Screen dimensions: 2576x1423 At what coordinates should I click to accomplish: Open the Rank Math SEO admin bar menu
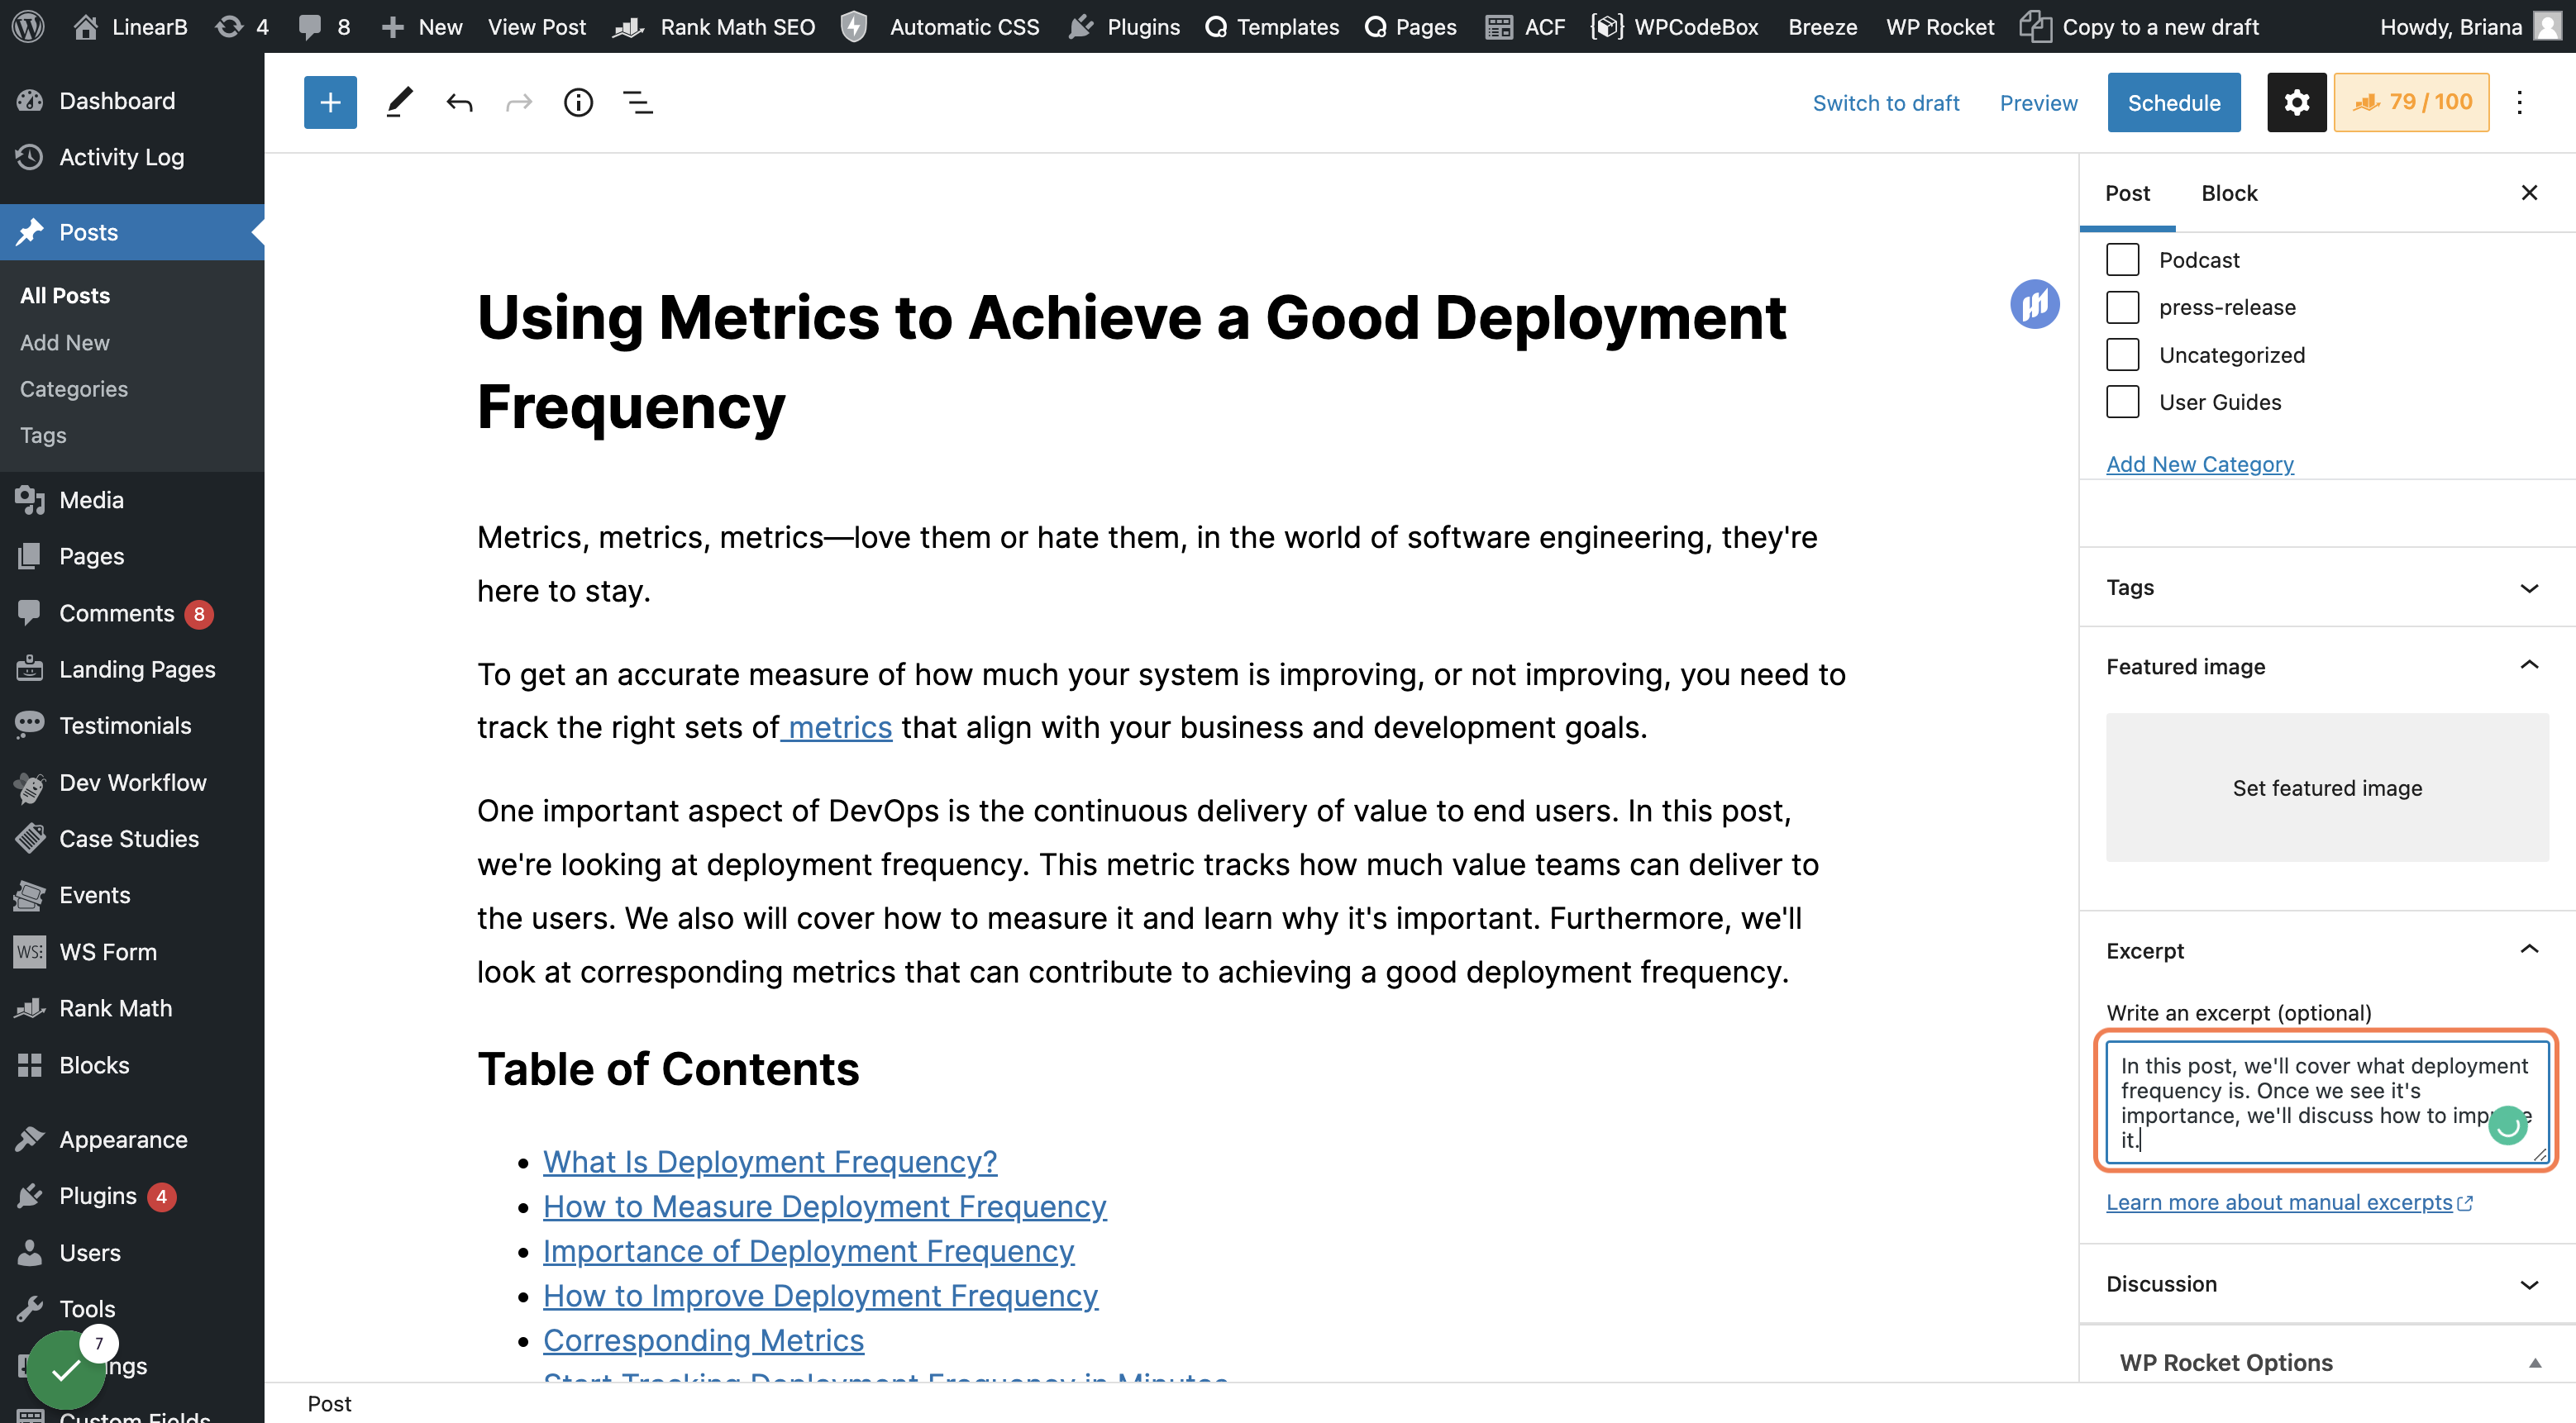(716, 26)
